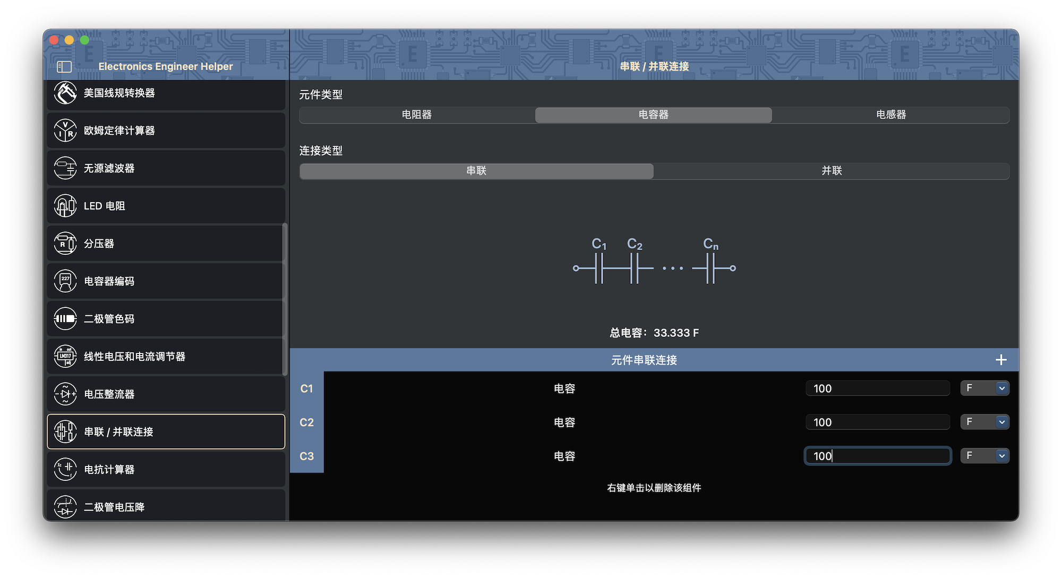
Task: Toggle the sidebar visibility
Action: [x=64, y=66]
